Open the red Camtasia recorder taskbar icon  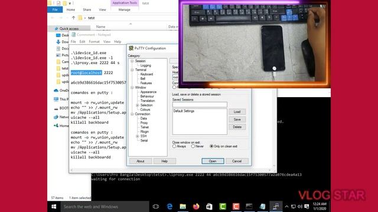236,206
